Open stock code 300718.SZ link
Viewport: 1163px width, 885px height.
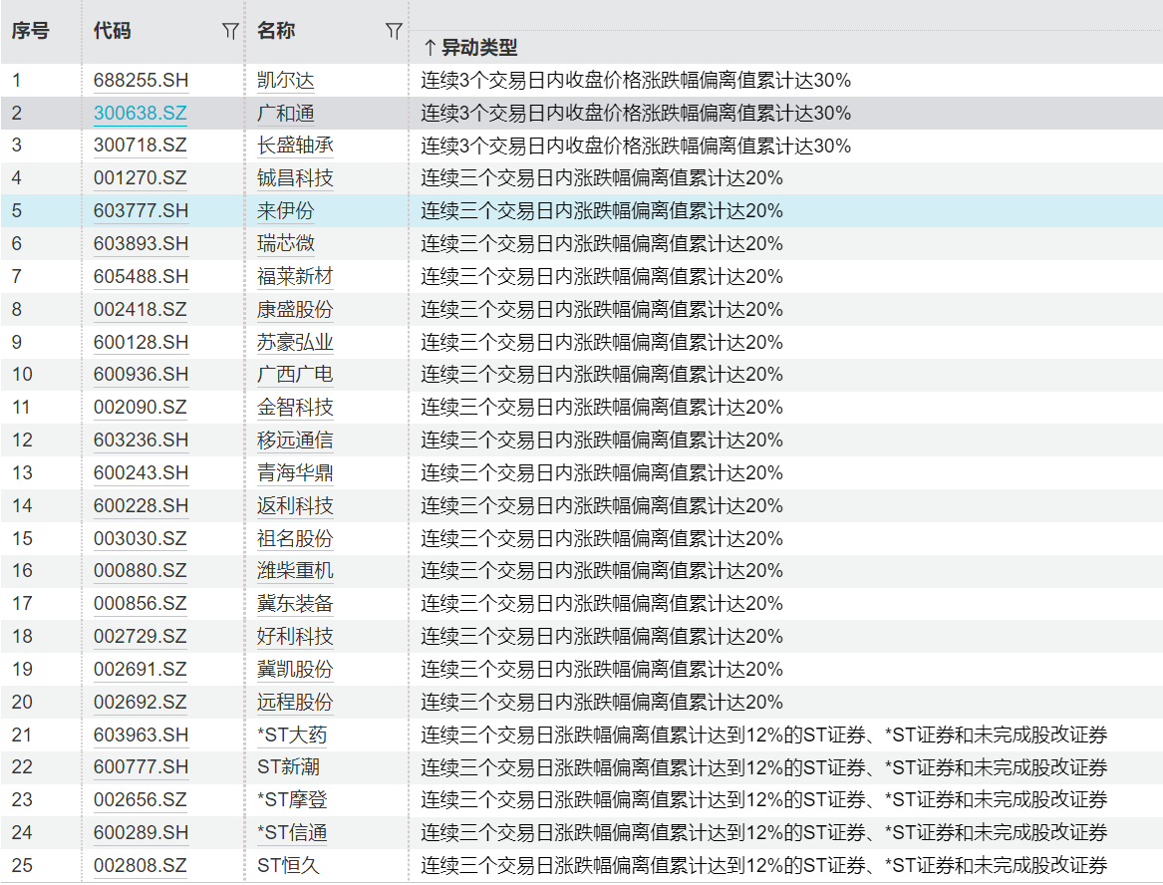tap(141, 146)
